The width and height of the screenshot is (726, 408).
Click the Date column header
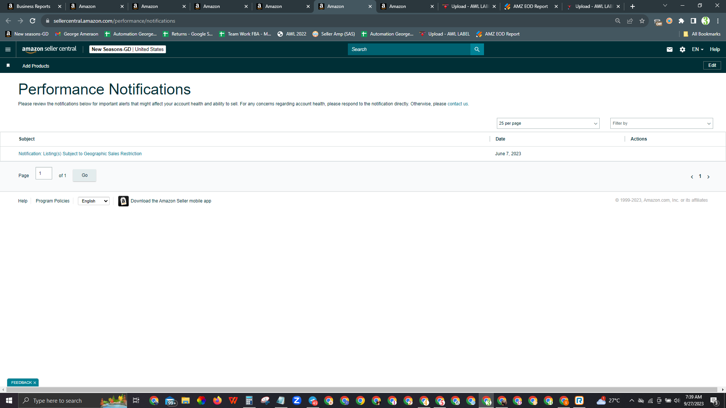(500, 139)
